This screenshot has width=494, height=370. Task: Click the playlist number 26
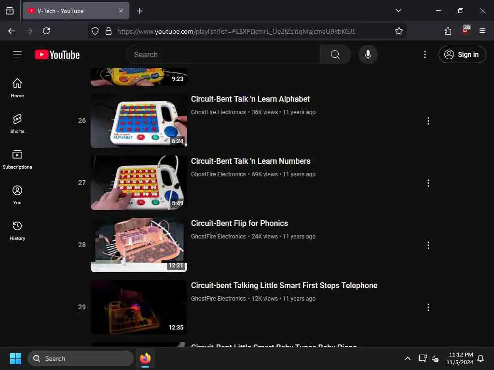pos(82,120)
